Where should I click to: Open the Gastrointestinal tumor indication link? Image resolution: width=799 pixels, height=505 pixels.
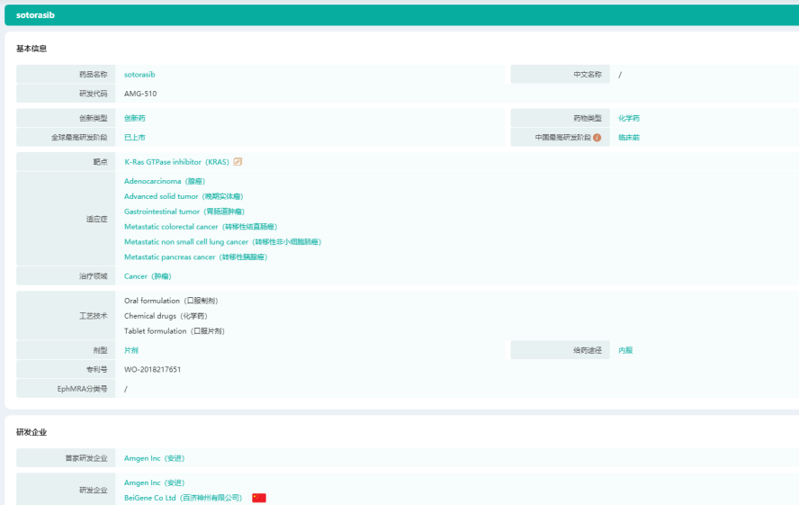pos(184,212)
